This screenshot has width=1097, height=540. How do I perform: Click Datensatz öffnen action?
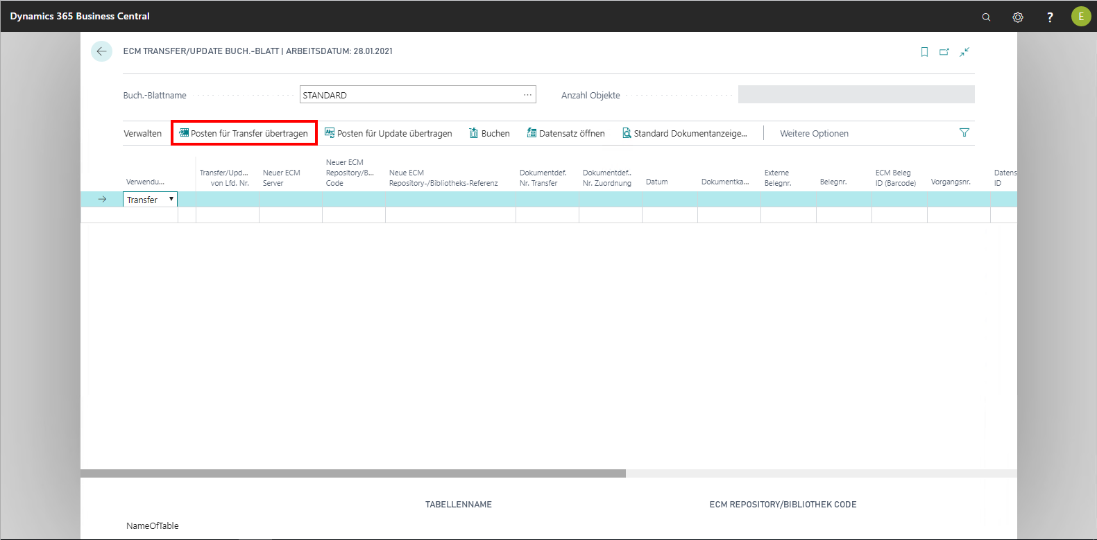click(565, 134)
